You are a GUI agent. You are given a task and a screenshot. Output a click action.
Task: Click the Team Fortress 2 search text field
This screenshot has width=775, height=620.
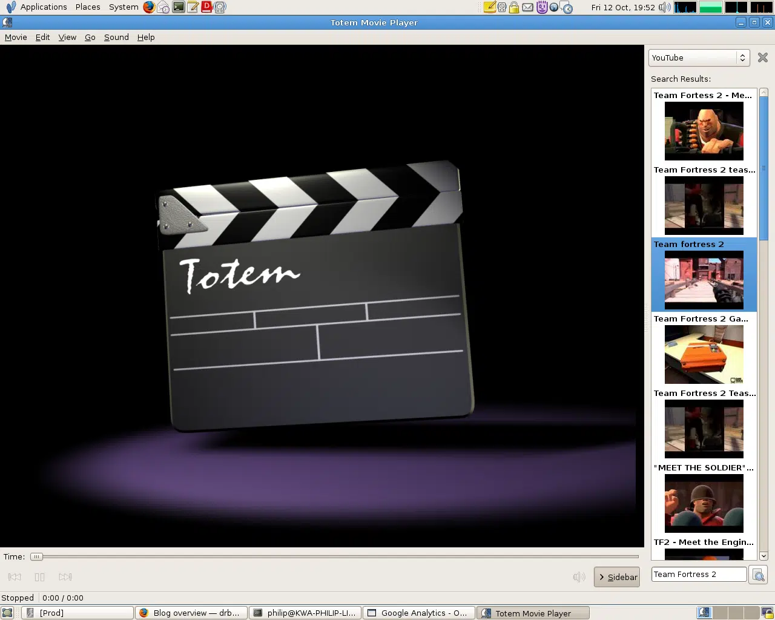699,574
